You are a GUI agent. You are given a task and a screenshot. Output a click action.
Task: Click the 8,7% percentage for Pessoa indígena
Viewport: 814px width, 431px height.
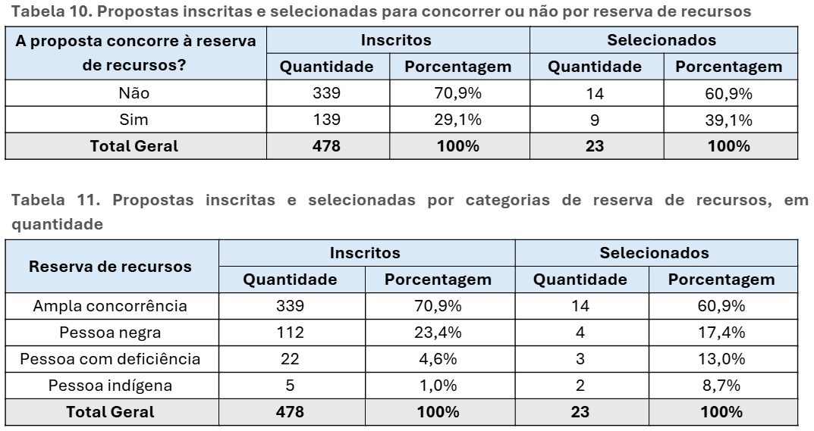coord(721,386)
